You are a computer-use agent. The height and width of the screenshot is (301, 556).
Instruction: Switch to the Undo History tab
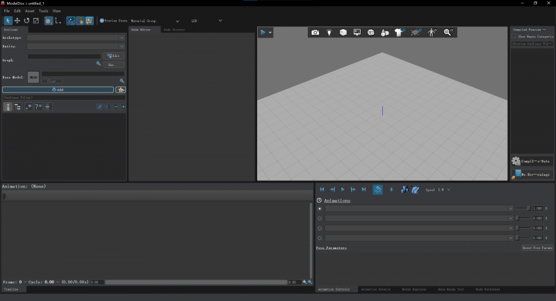click(x=174, y=30)
